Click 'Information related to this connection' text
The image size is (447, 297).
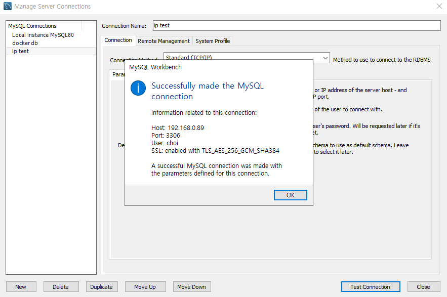coord(204,113)
